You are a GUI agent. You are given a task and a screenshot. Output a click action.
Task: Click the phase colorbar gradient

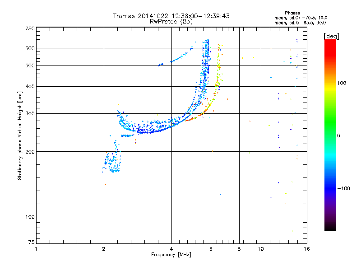[330, 135]
